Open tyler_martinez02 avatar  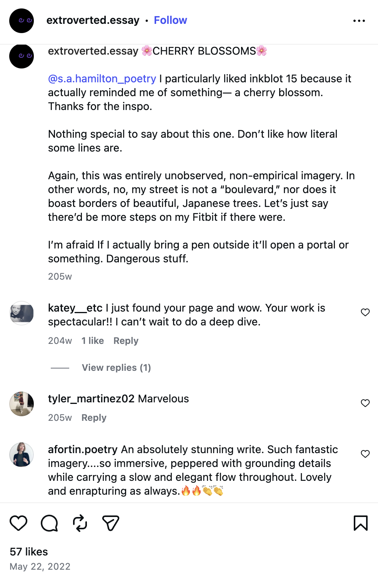pyautogui.click(x=22, y=404)
